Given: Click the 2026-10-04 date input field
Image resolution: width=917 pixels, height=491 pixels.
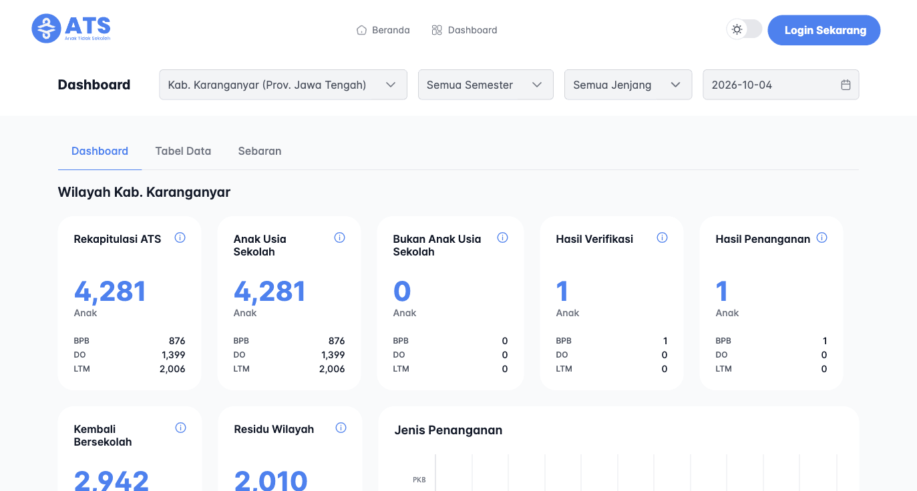Looking at the screenshot, I should [781, 85].
